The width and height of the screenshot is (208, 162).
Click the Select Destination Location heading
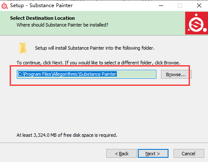(42, 18)
